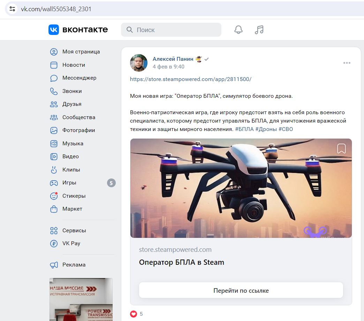Open Маркет shop icon

[x=54, y=209]
